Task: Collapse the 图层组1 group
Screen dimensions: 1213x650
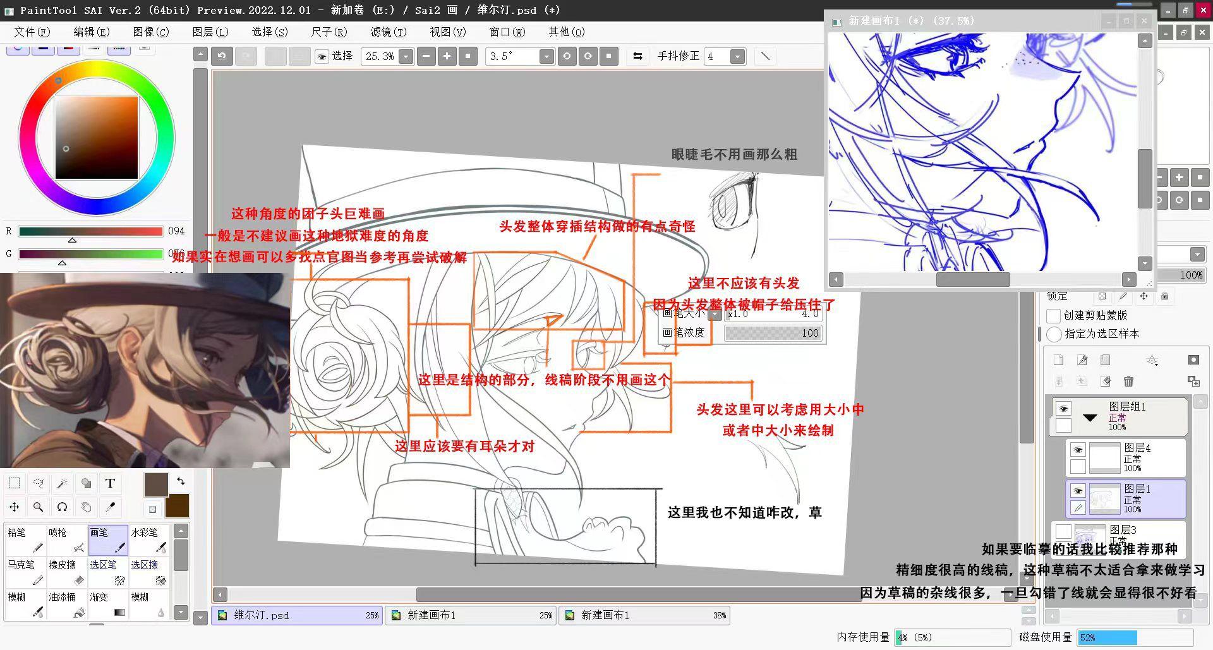Action: [1089, 417]
